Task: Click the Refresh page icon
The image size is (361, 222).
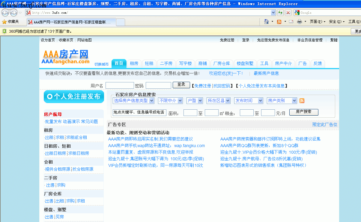Action: (280, 13)
